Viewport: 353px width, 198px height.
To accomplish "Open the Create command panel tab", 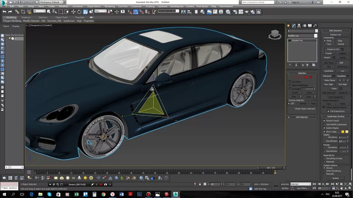I will pos(288,26).
